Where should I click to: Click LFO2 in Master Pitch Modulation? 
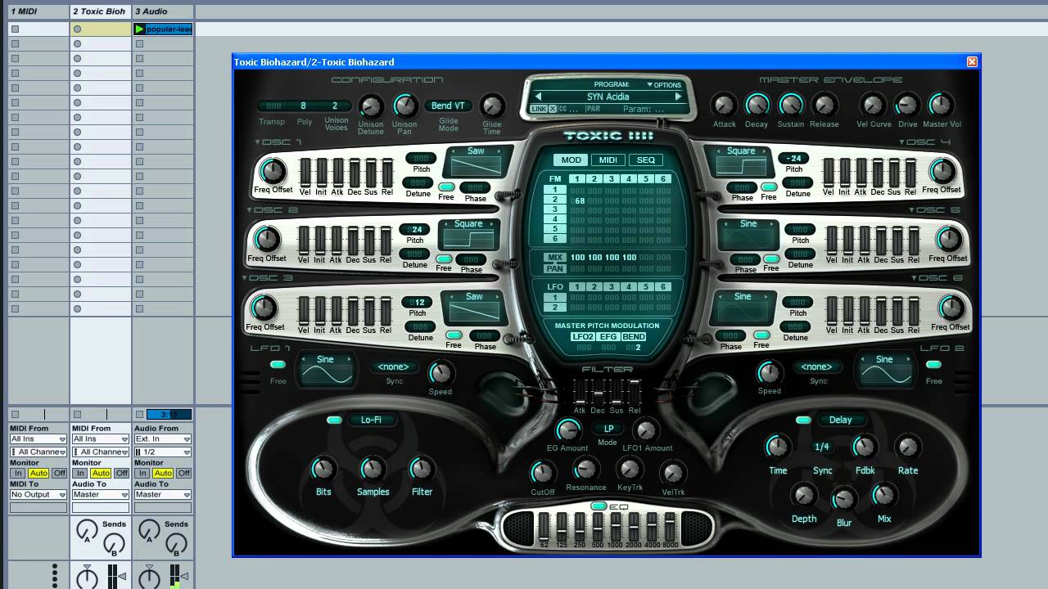coord(583,337)
